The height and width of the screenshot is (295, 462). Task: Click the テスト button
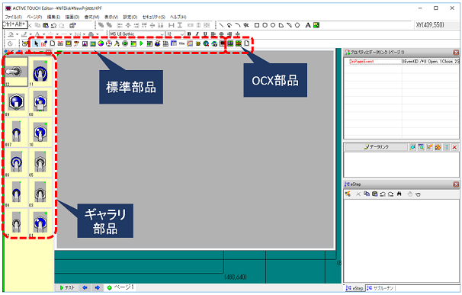[x=67, y=287]
